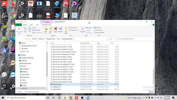This screenshot has height=100, width=177.
Task: Select the Google Chrome desktop icon
Action: click(13, 16)
